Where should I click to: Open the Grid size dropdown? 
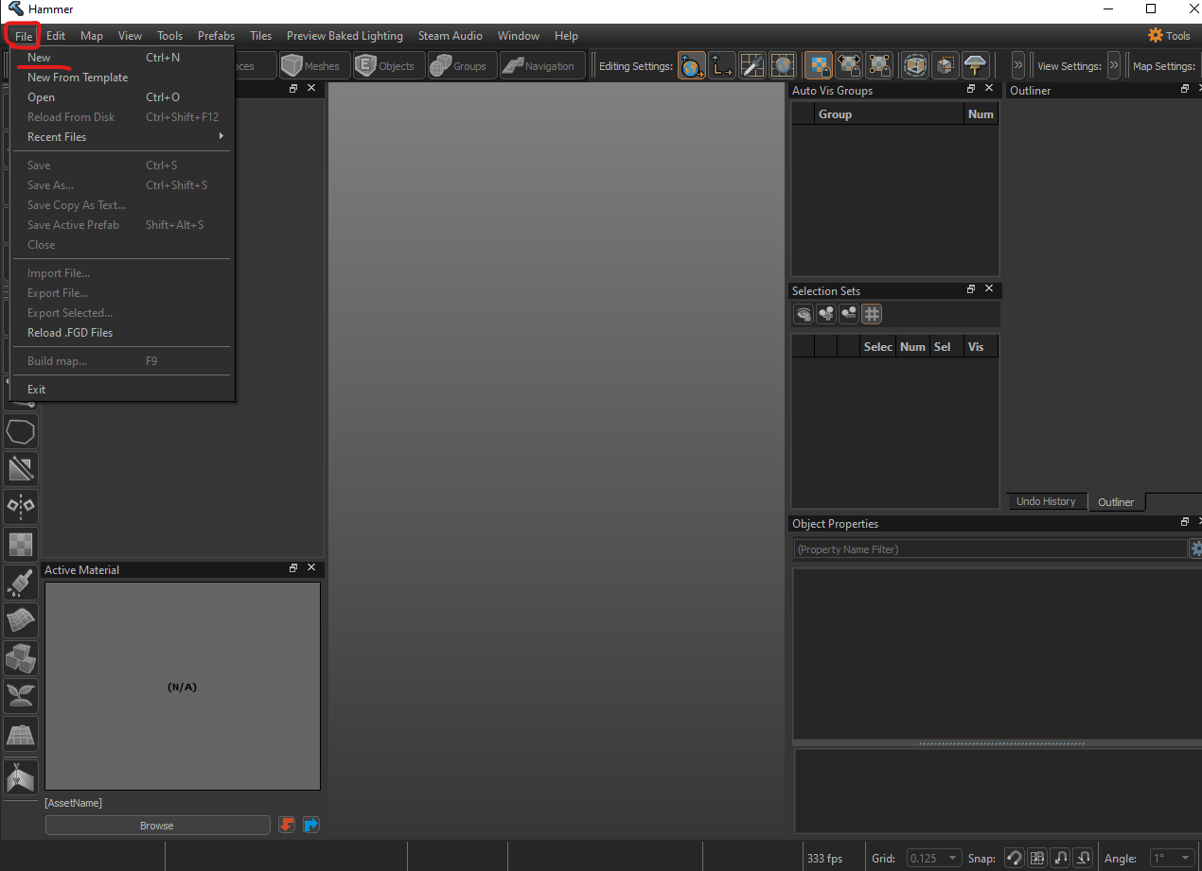point(934,858)
